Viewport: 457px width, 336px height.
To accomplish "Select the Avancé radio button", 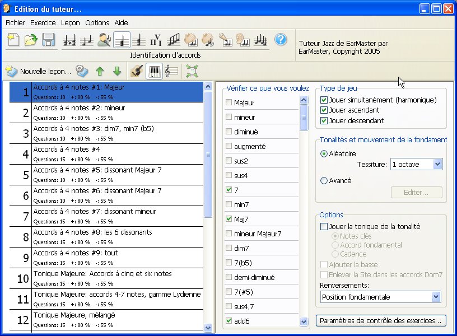I will point(324,181).
